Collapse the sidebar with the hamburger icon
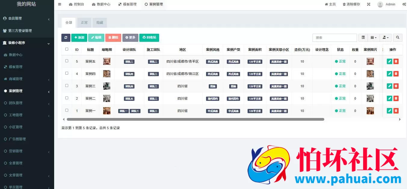This screenshot has width=407, height=189. (x=59, y=4)
